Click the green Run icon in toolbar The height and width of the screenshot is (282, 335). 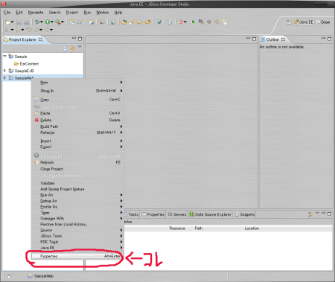tap(47, 22)
